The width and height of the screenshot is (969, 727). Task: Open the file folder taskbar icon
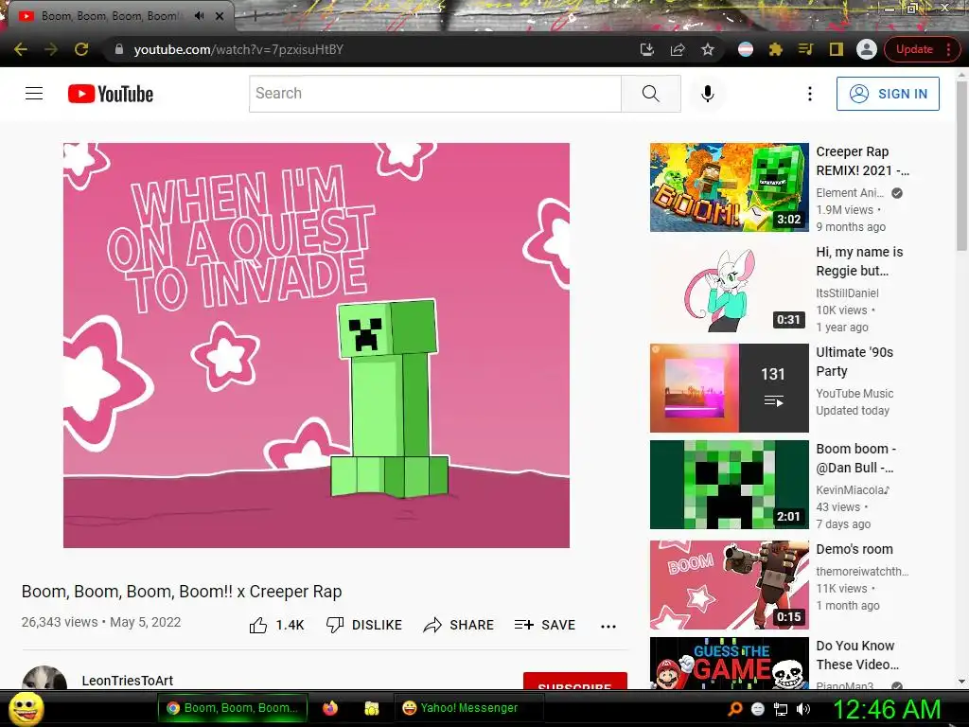tap(371, 708)
